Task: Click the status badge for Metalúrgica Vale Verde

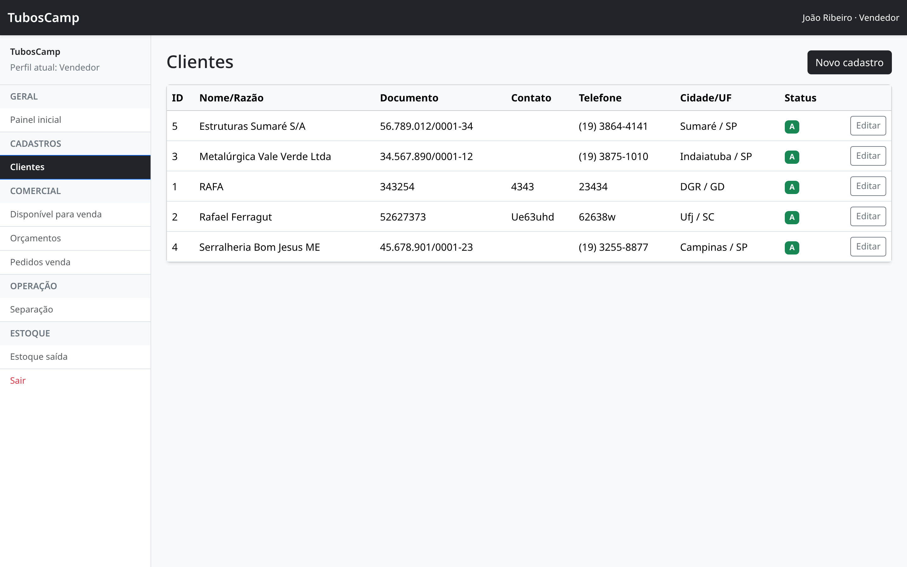Action: point(791,157)
